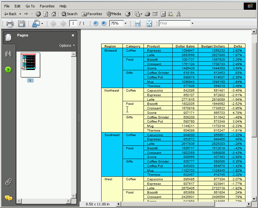Click the Research icon in browser toolbar

click(170, 14)
